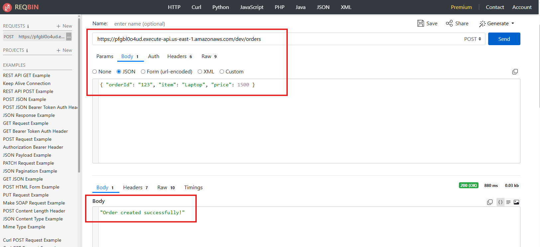This screenshot has height=247, width=540.
Task: Add a new project with New
Action: pos(64,50)
